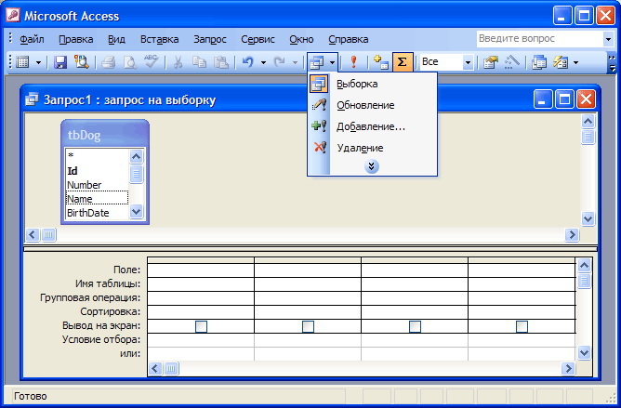Viewport: 621px width, 408px height.
Task: Open the Правка menu
Action: coord(75,39)
